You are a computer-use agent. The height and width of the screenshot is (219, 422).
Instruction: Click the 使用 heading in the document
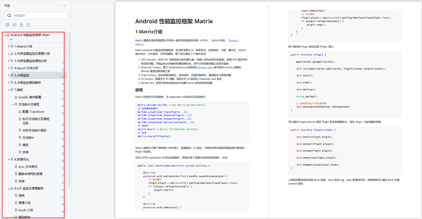coord(139,90)
